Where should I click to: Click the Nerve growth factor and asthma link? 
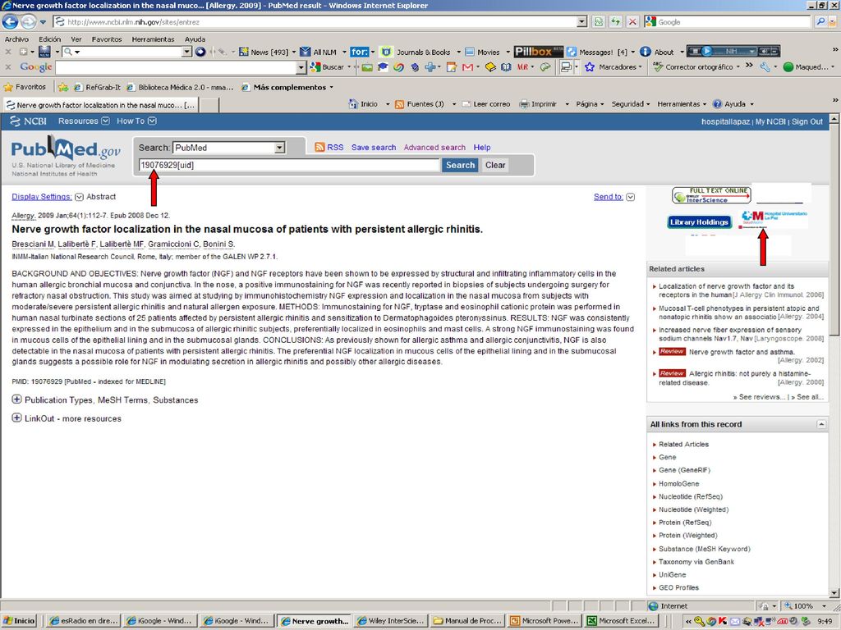742,352
